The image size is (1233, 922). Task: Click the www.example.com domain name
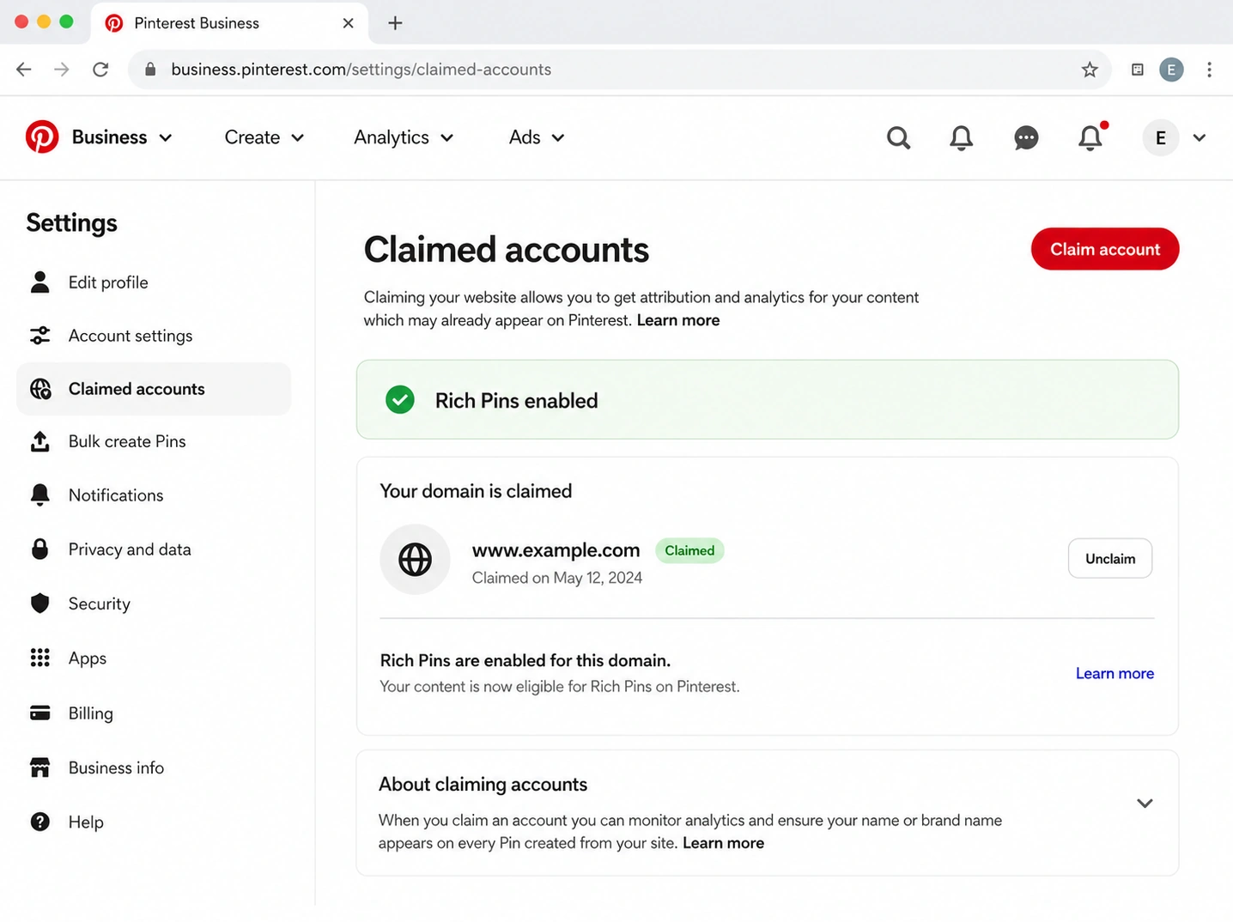coord(556,550)
